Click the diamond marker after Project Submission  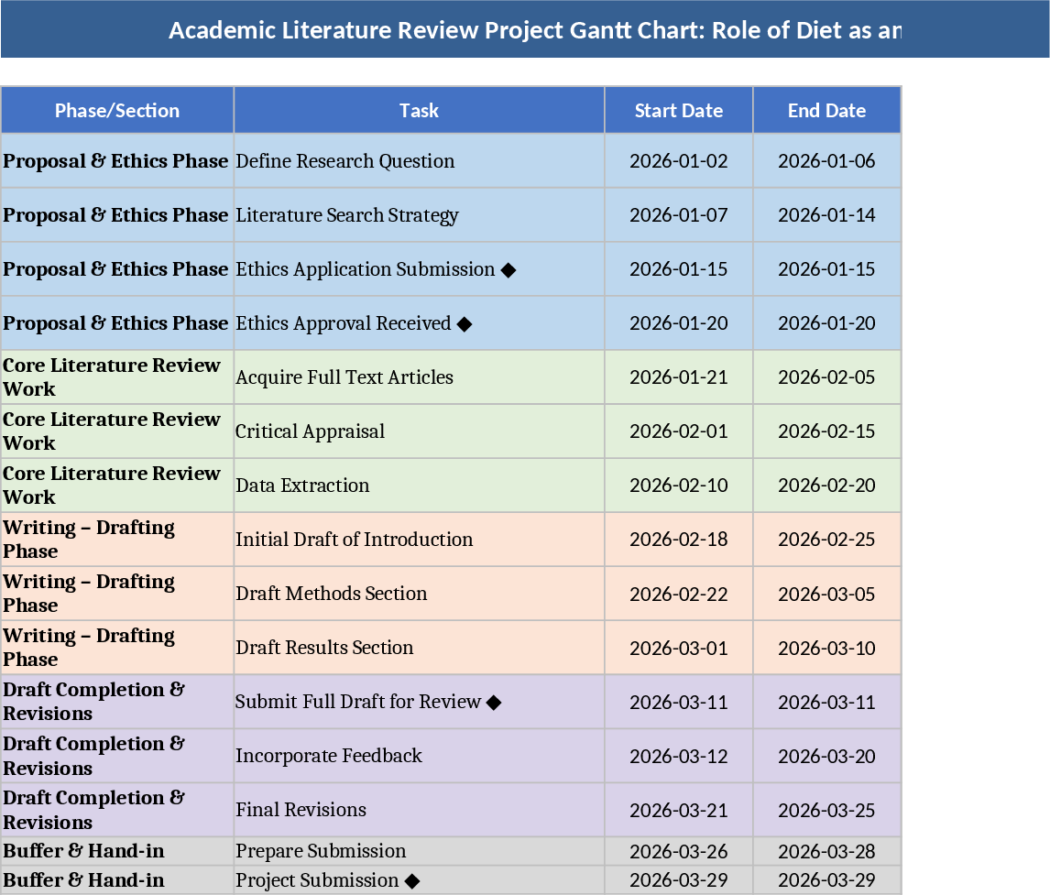click(412, 880)
